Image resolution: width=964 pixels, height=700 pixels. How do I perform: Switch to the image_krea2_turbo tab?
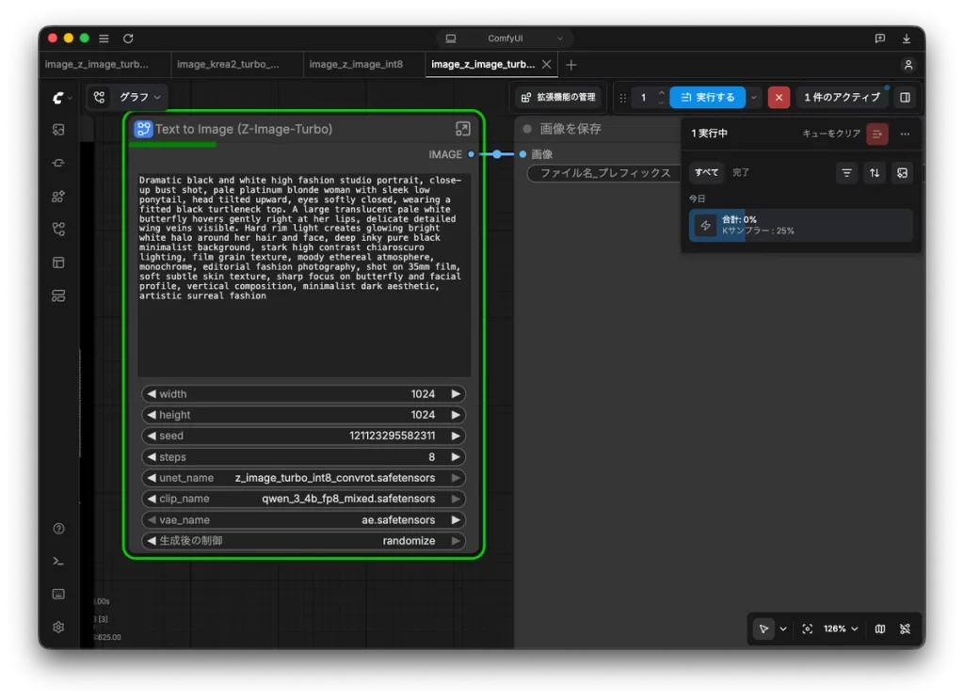(228, 64)
